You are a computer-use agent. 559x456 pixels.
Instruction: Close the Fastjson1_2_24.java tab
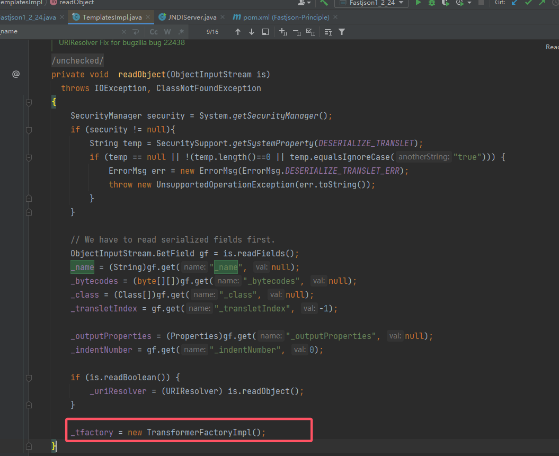(x=62, y=17)
